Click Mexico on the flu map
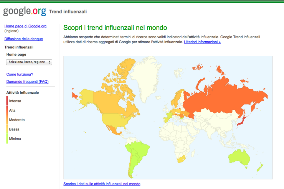The image size is (284, 189). click(x=113, y=131)
